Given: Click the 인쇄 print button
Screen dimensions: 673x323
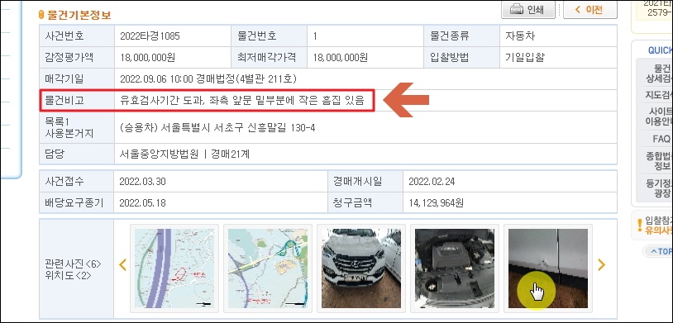Looking at the screenshot, I should click(528, 9).
